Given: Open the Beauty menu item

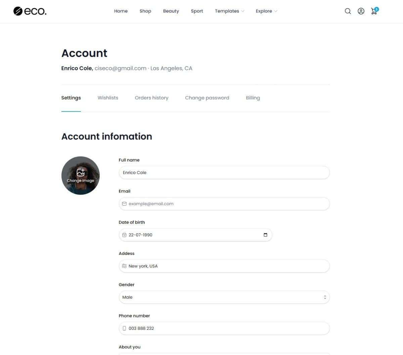Looking at the screenshot, I should (171, 11).
